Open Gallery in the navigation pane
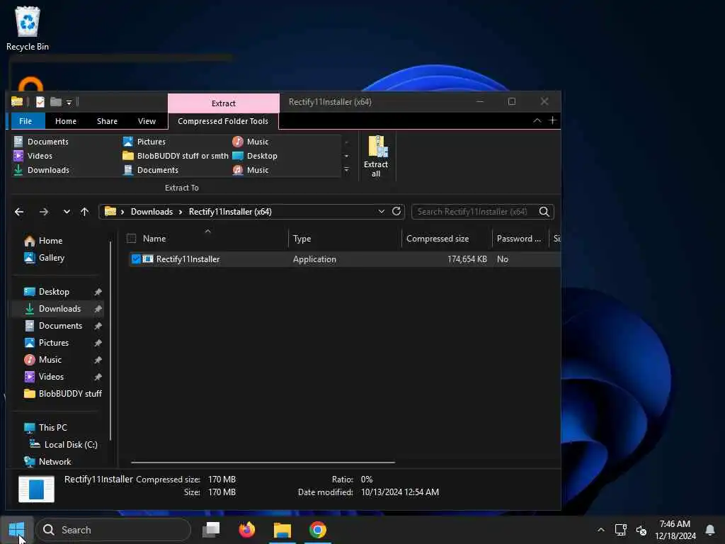 [44, 258]
